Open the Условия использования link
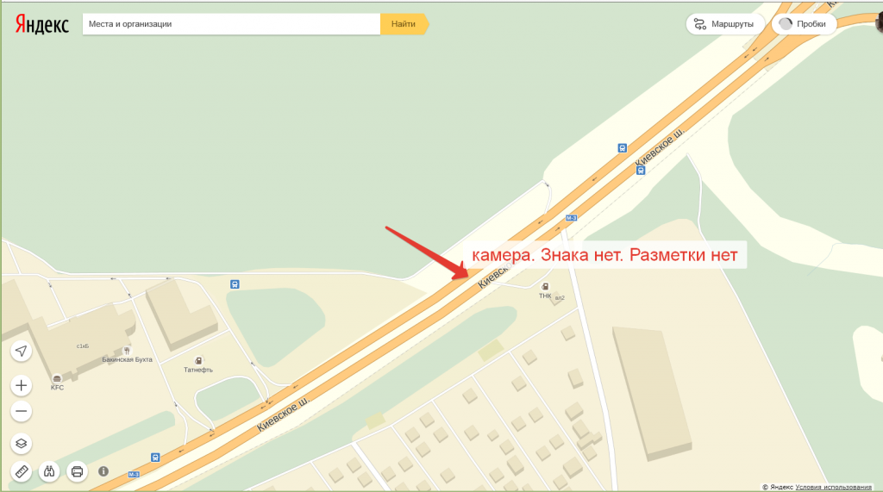This screenshot has width=883, height=492. click(x=833, y=487)
